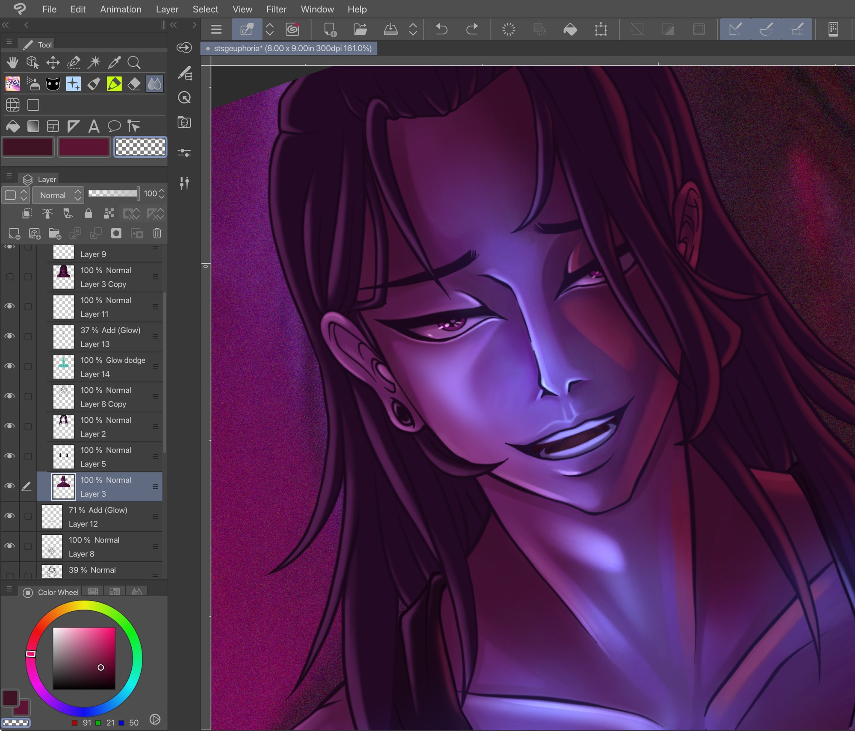Click the Delete layer trash icon
This screenshot has width=855, height=731.
click(x=157, y=233)
